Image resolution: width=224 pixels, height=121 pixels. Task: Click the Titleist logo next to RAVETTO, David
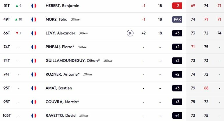84,116
